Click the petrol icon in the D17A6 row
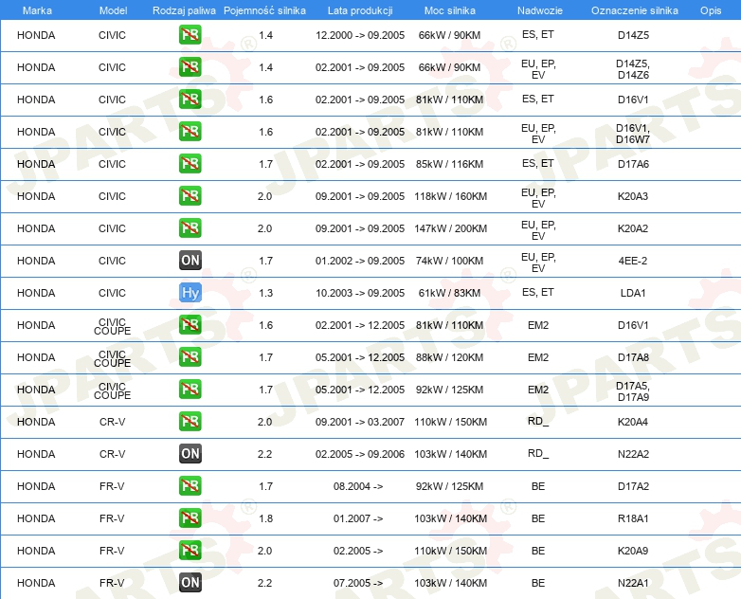 pyautogui.click(x=190, y=164)
